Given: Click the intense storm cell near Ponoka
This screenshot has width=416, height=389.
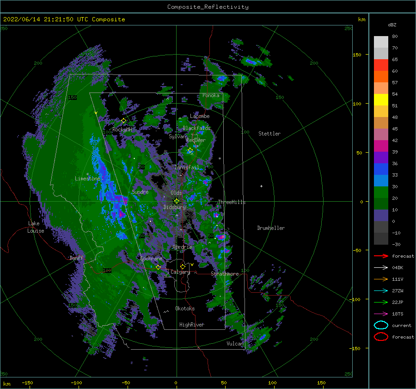Looking at the screenshot, I should (x=222, y=79).
